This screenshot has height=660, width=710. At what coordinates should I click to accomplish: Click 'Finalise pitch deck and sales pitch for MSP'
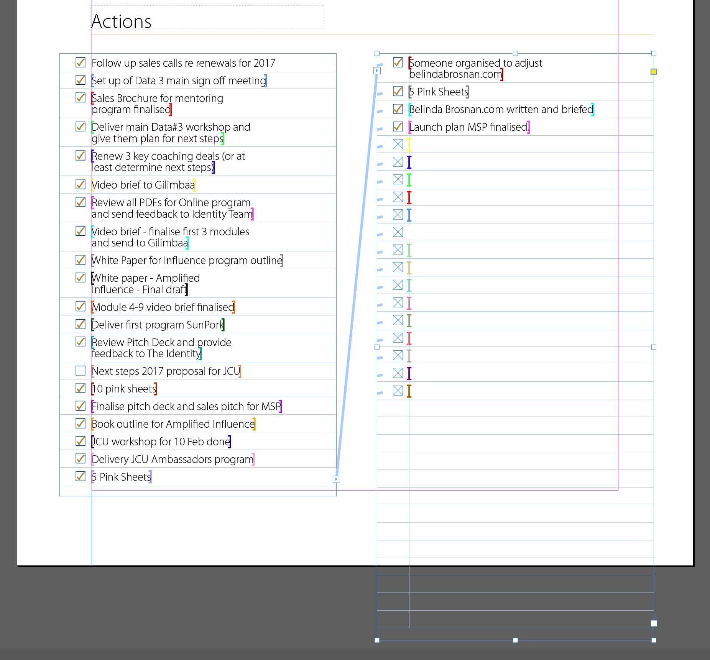pyautogui.click(x=187, y=406)
